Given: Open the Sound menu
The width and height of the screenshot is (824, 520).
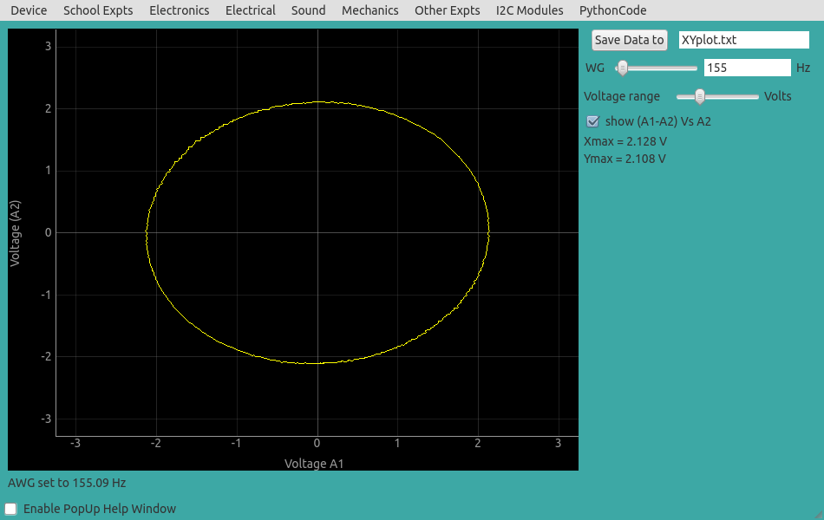Looking at the screenshot, I should point(308,10).
